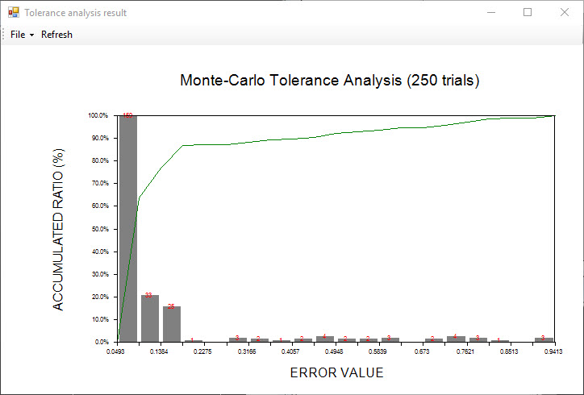Click the 50.0% tick on the Y axis
584x395 pixels.
(x=98, y=229)
